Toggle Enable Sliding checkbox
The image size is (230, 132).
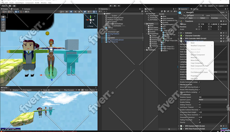199,102
